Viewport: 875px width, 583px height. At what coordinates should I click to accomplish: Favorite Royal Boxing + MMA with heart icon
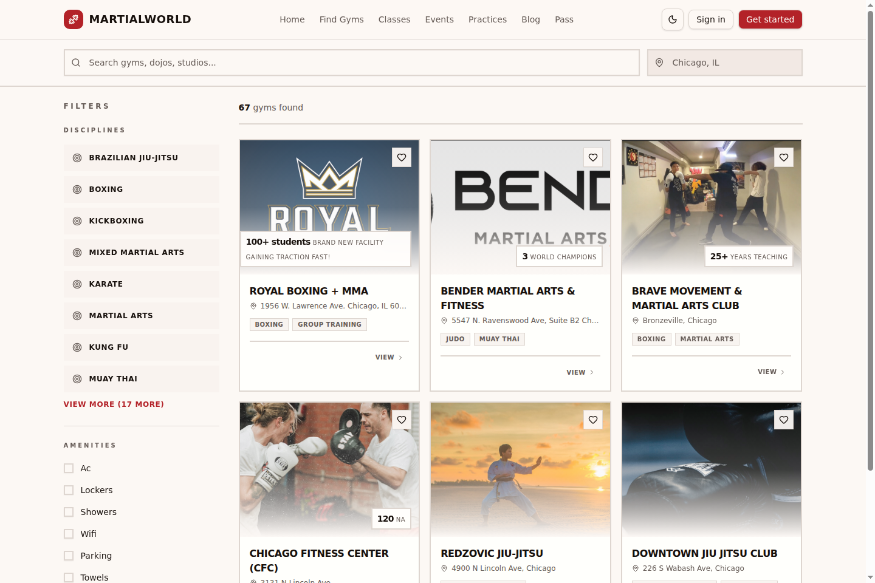click(402, 157)
